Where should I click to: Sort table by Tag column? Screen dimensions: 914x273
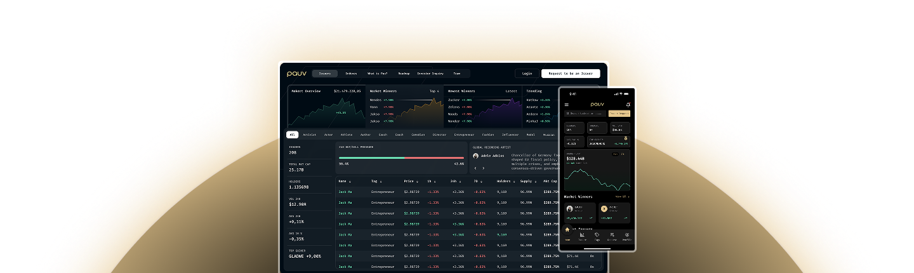(376, 181)
